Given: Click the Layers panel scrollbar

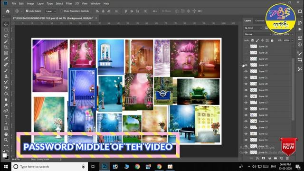Looking at the screenshot, I should tap(293, 89).
